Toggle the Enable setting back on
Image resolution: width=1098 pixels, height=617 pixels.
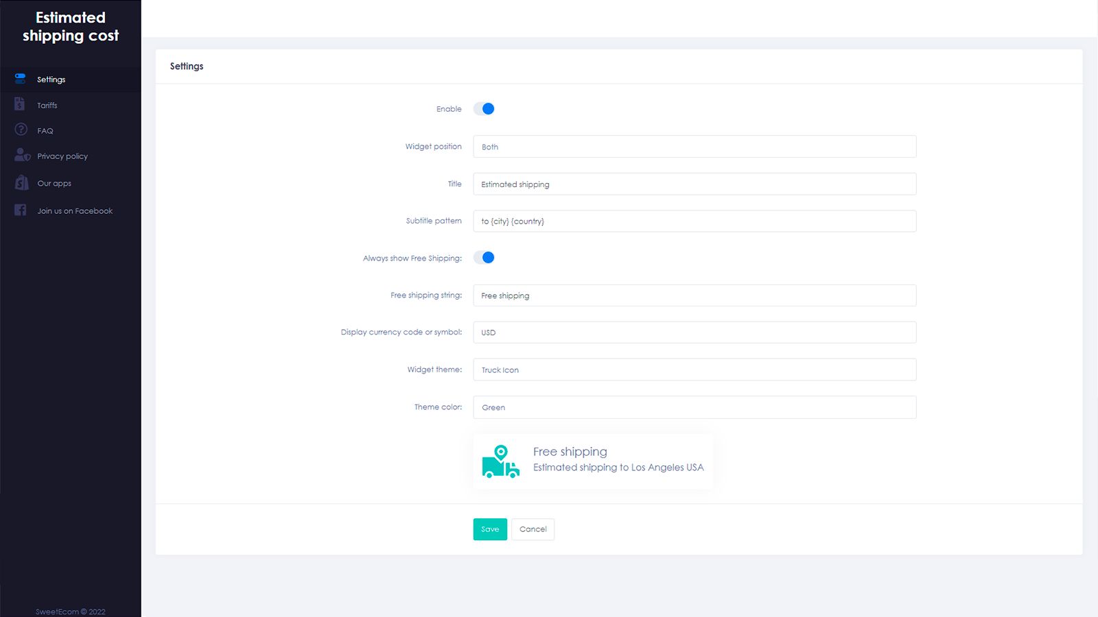click(484, 108)
